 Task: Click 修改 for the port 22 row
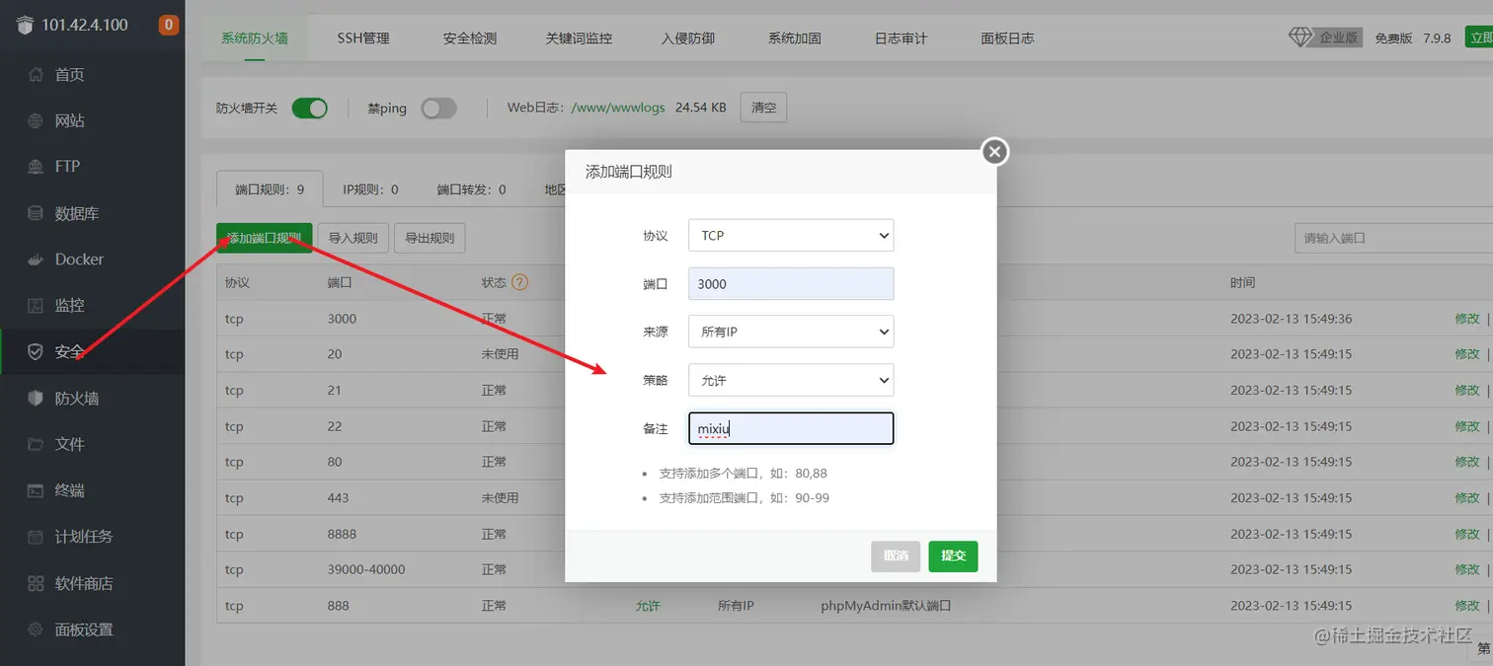coord(1467,426)
